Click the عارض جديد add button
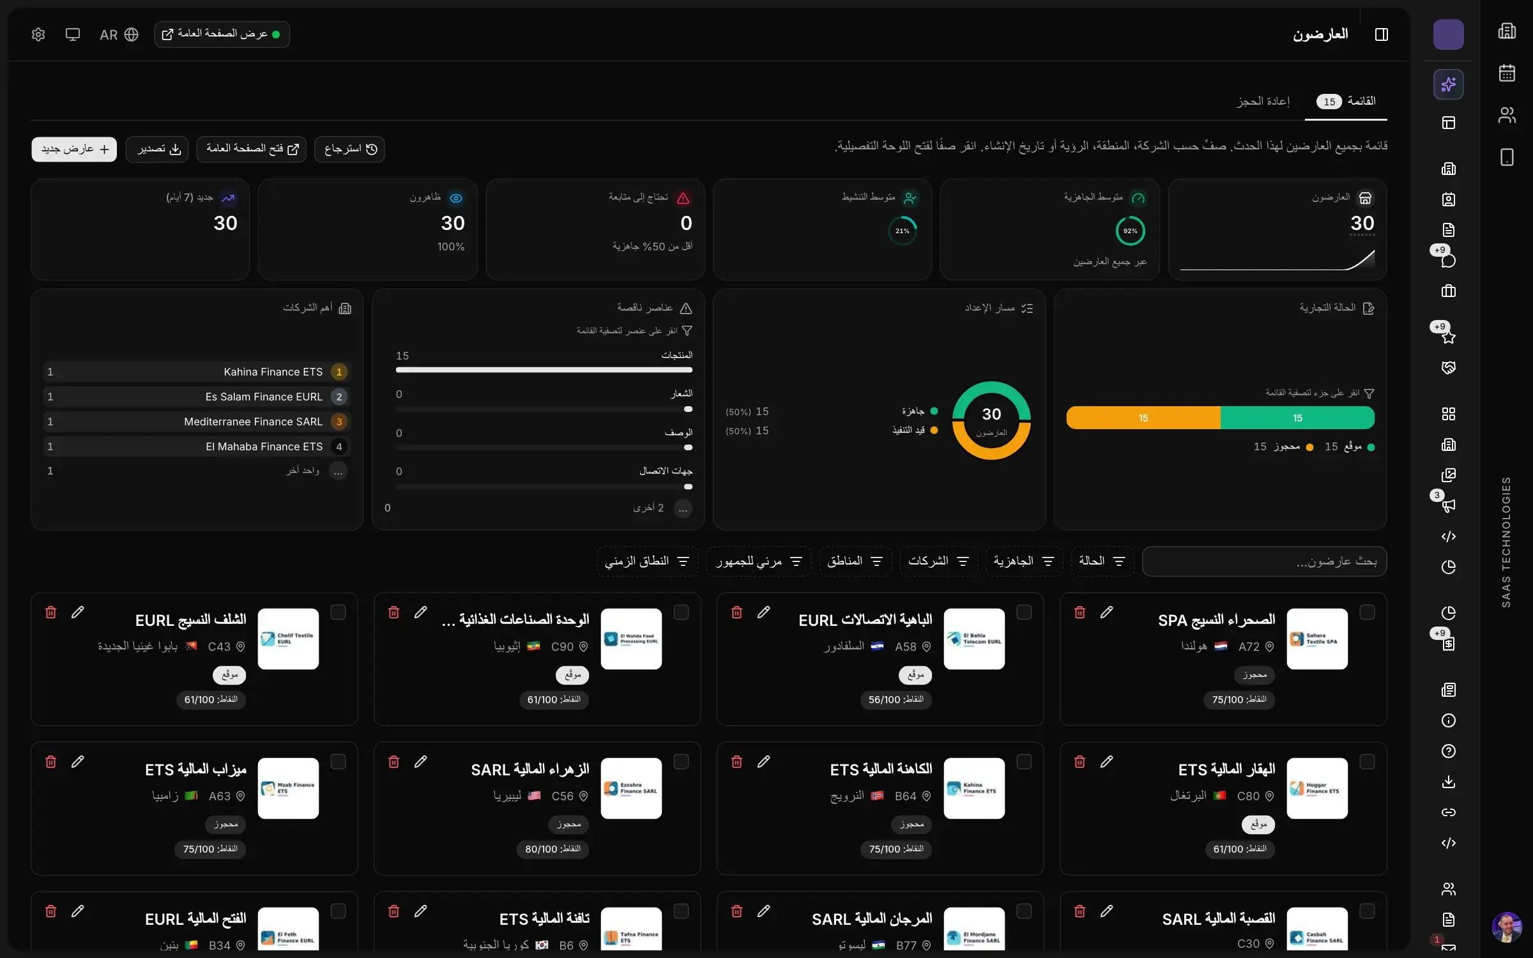 click(x=74, y=149)
